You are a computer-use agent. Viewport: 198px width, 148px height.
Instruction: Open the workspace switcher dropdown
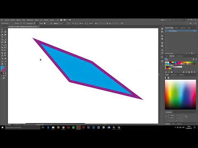click(163, 20)
